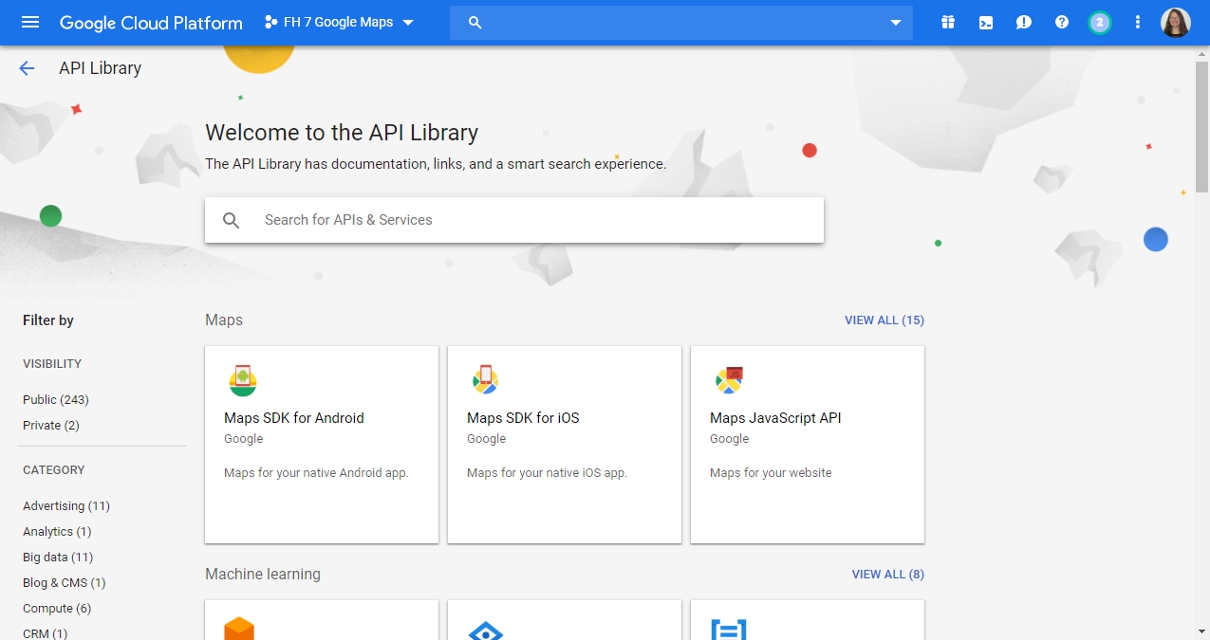Expand the top search bar dropdown arrow

pos(895,23)
